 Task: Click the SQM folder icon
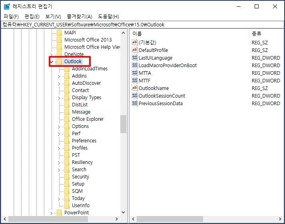[x=67, y=191]
